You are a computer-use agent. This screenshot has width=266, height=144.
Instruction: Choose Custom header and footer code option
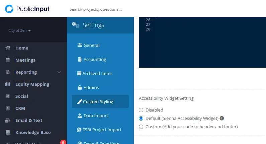click(141, 127)
